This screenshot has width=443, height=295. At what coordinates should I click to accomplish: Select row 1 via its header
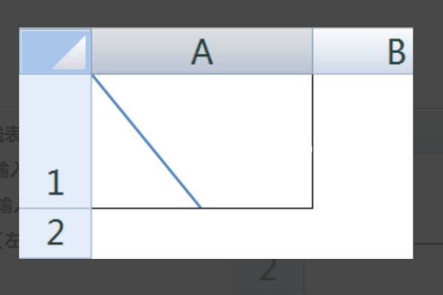55,141
